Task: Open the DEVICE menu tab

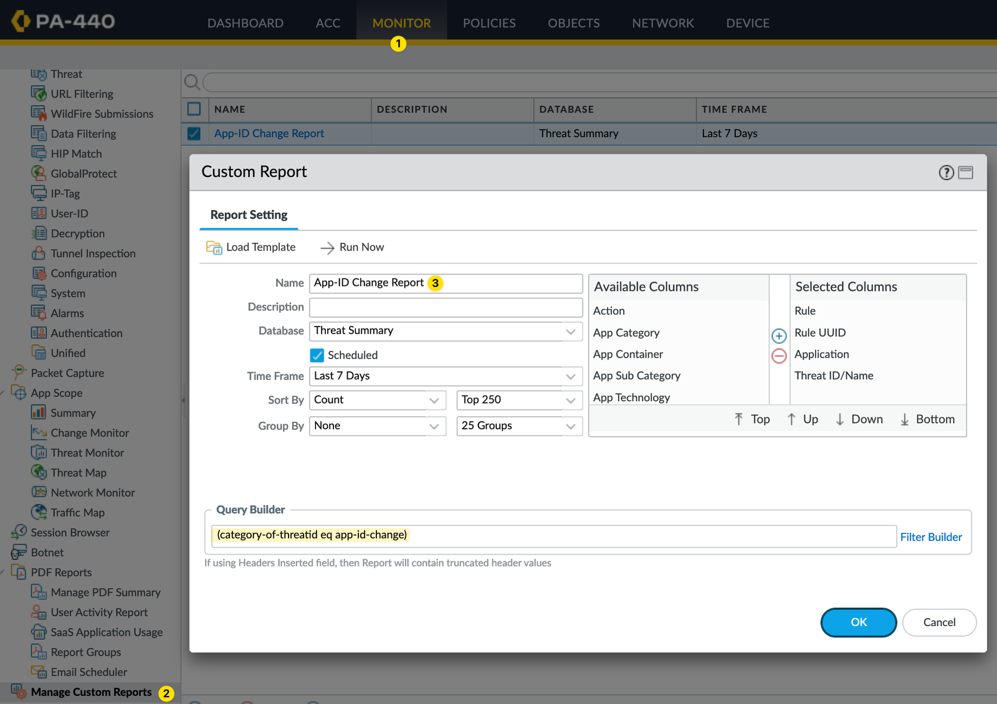Action: [747, 22]
